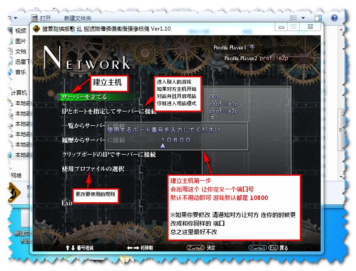The width and height of the screenshot is (356, 271).
Task: Open 使用プロファイルの選択 menu entry
Action: click(x=93, y=169)
